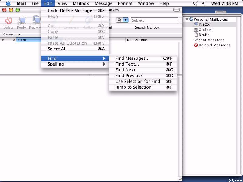Screen dimensions: 243x182
Task: Open the Spelling submenu
Action: tap(75, 64)
